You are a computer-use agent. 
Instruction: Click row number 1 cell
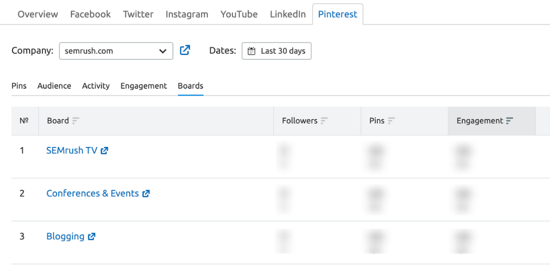22,151
